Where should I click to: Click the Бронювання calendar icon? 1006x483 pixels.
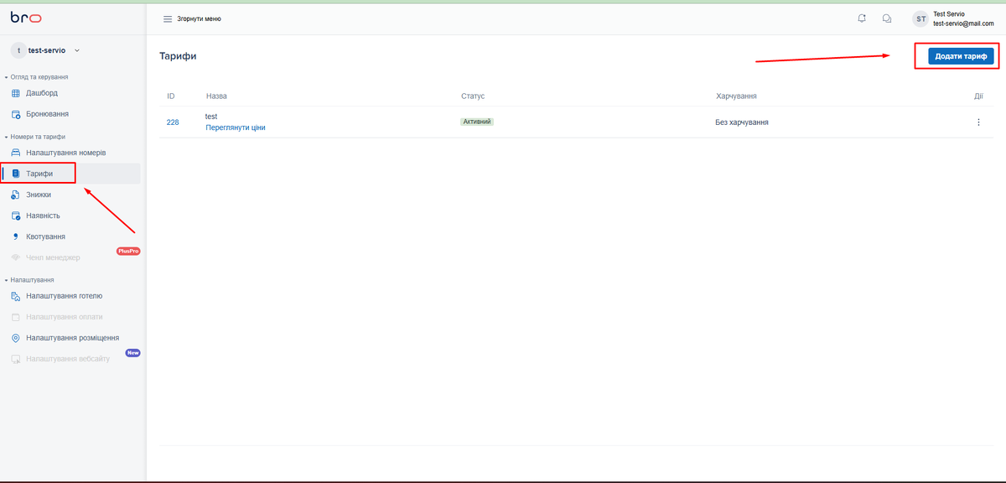(x=15, y=114)
